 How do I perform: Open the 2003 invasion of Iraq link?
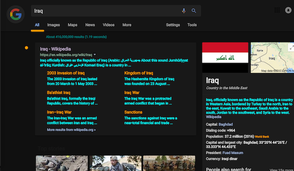click(66, 73)
